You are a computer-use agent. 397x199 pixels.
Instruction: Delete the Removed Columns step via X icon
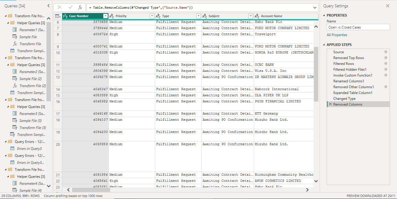click(330, 104)
